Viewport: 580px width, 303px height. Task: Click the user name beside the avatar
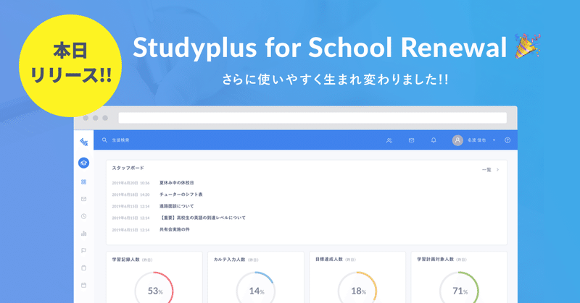[x=477, y=140]
